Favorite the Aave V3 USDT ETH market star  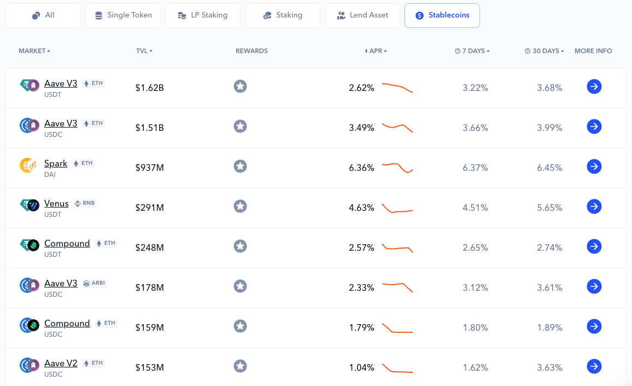240,87
